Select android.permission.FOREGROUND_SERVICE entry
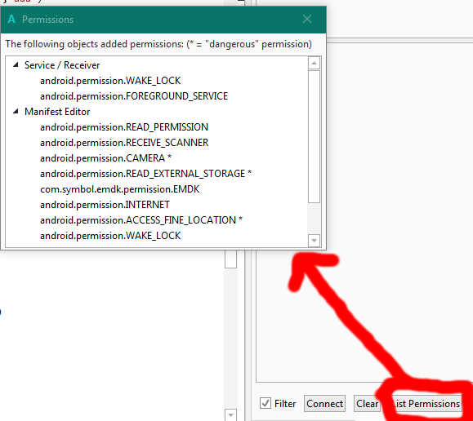Viewport: 473px width, 421px height. pyautogui.click(x=134, y=96)
